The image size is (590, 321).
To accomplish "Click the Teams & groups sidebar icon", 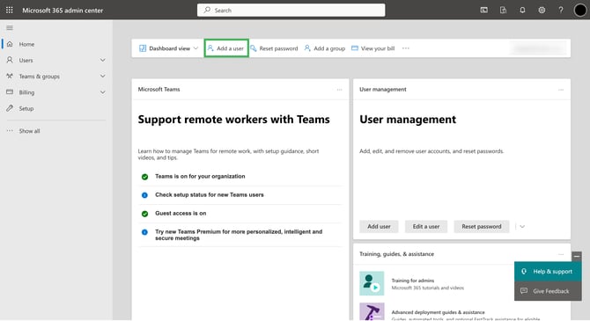I will (x=10, y=76).
